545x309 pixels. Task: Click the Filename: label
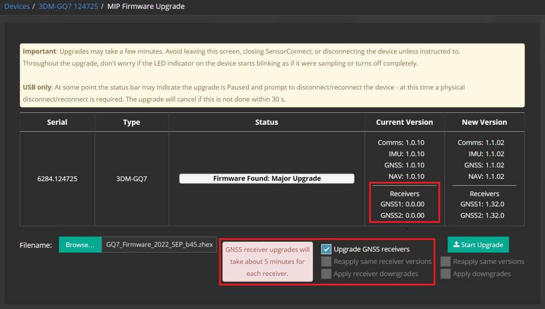click(36, 245)
